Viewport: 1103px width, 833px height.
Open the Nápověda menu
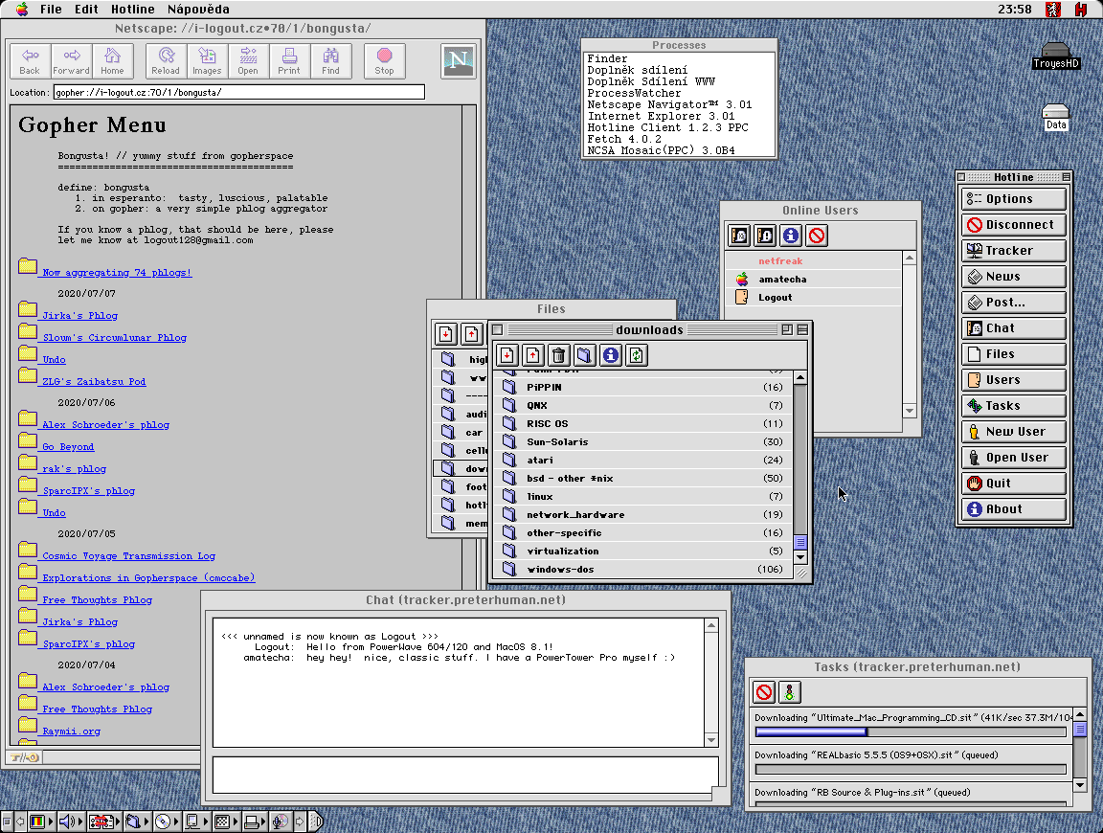(198, 10)
